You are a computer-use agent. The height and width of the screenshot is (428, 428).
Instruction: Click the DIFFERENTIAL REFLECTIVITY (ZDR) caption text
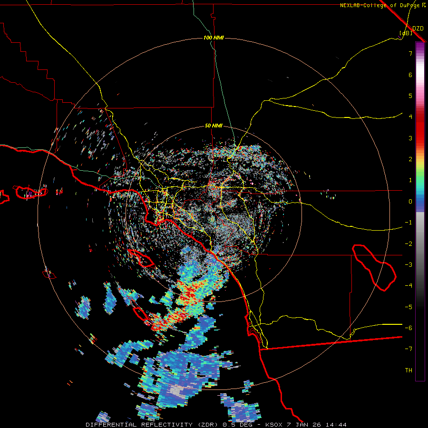(x=153, y=425)
